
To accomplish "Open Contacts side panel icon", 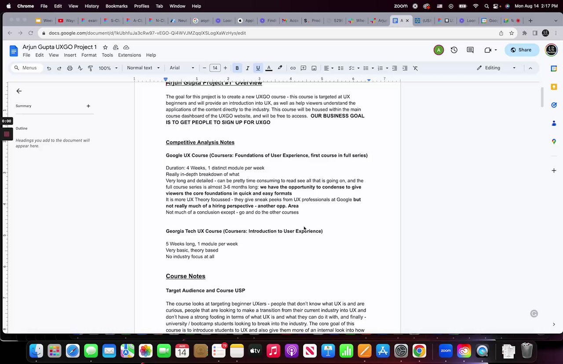I will tap(554, 123).
